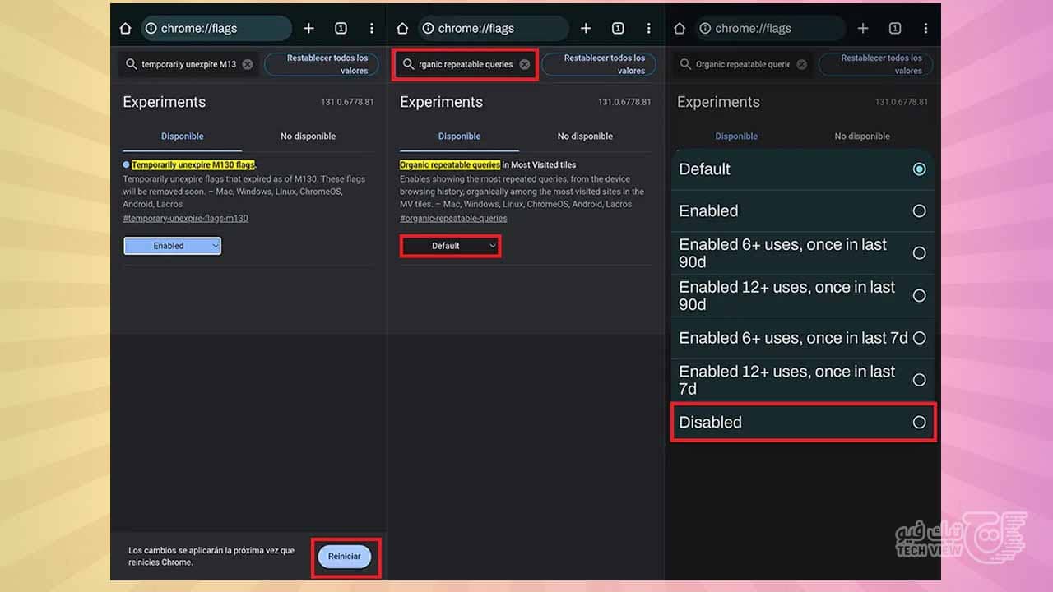Click 'Restablecer todos los valores' in the right screenshot
The image size is (1053, 592).
click(x=876, y=64)
